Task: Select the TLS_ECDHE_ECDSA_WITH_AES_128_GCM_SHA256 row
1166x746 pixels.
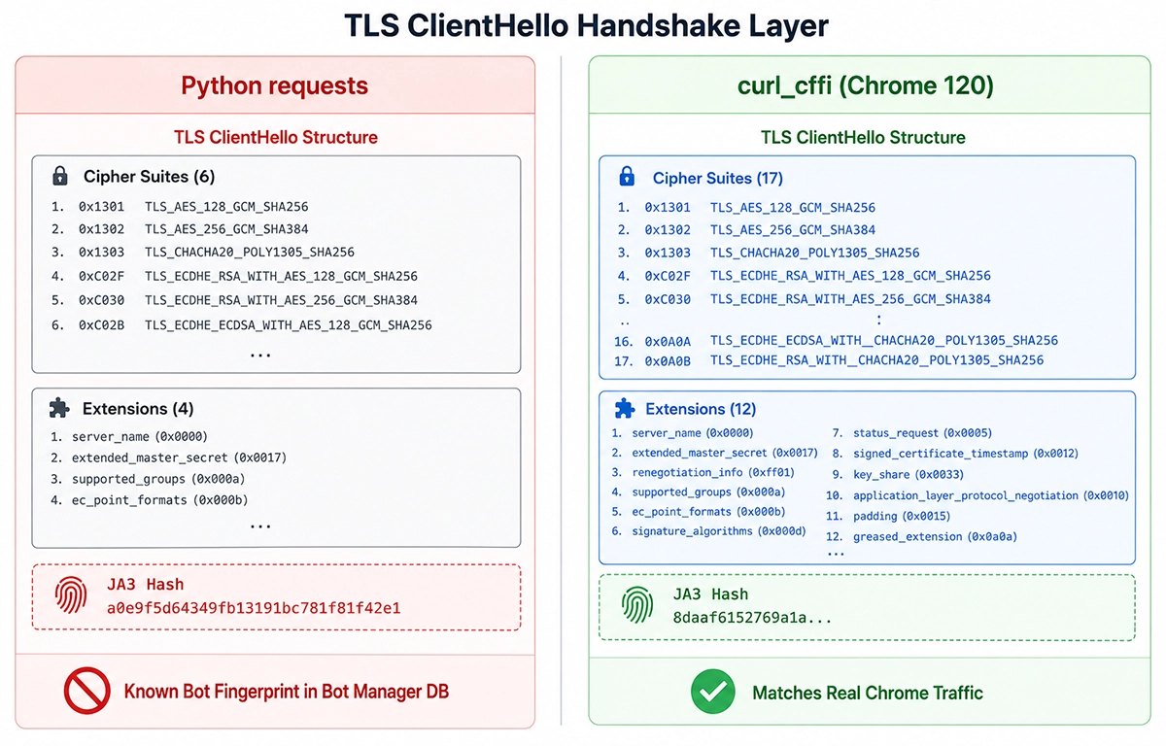Action: [x=242, y=324]
